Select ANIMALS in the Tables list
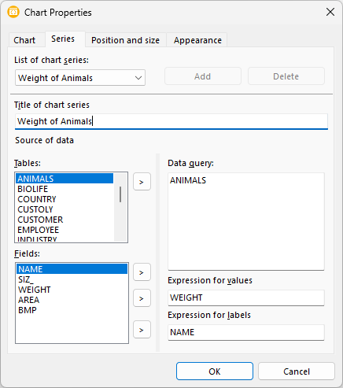The image size is (343, 388). [65, 179]
